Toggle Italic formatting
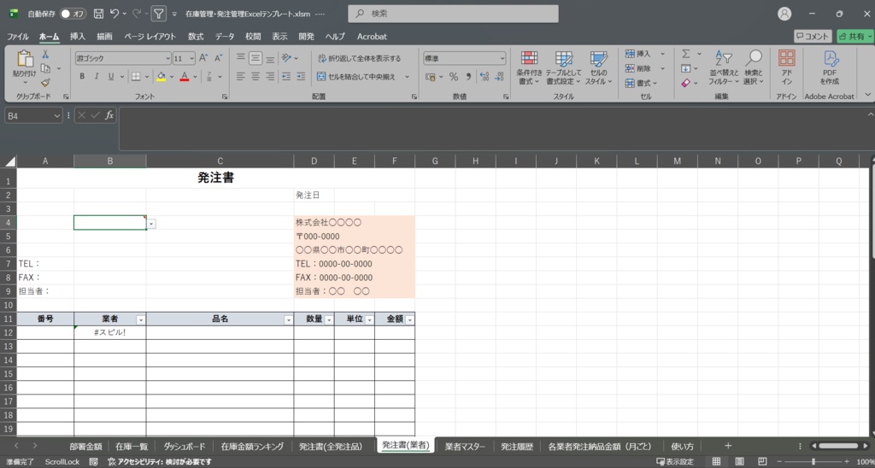The width and height of the screenshot is (875, 468). pyautogui.click(x=97, y=76)
